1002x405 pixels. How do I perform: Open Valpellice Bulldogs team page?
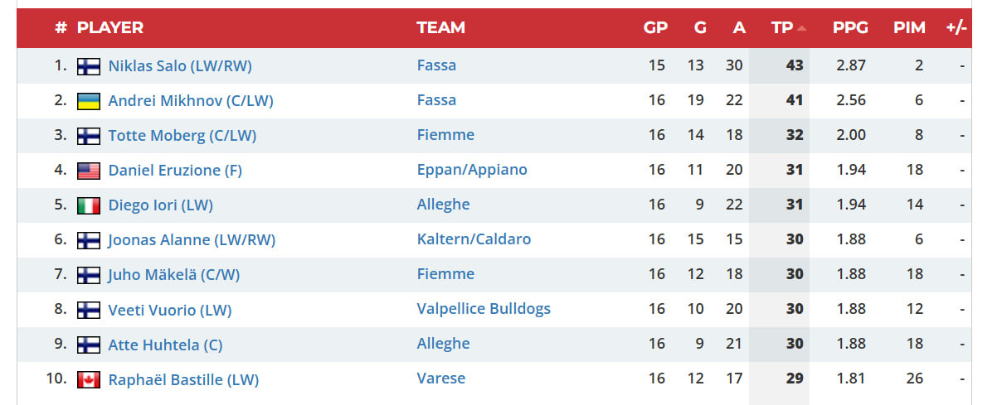point(484,309)
